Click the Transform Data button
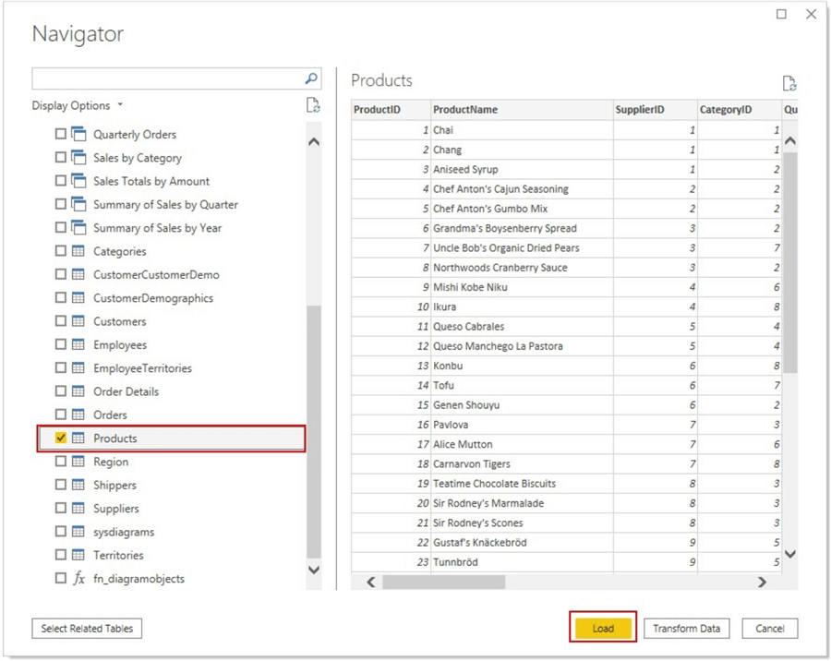 tap(686, 629)
